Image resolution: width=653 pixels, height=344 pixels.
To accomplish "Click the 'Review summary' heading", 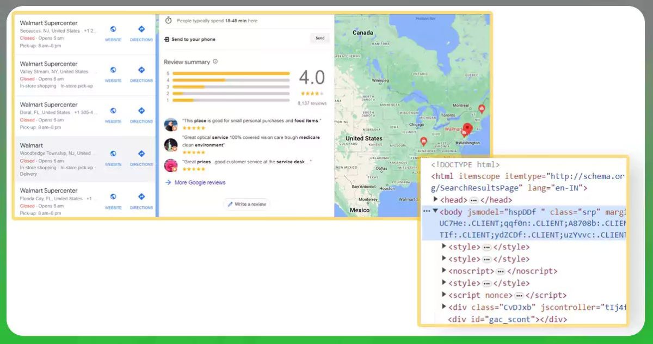I will [187, 62].
